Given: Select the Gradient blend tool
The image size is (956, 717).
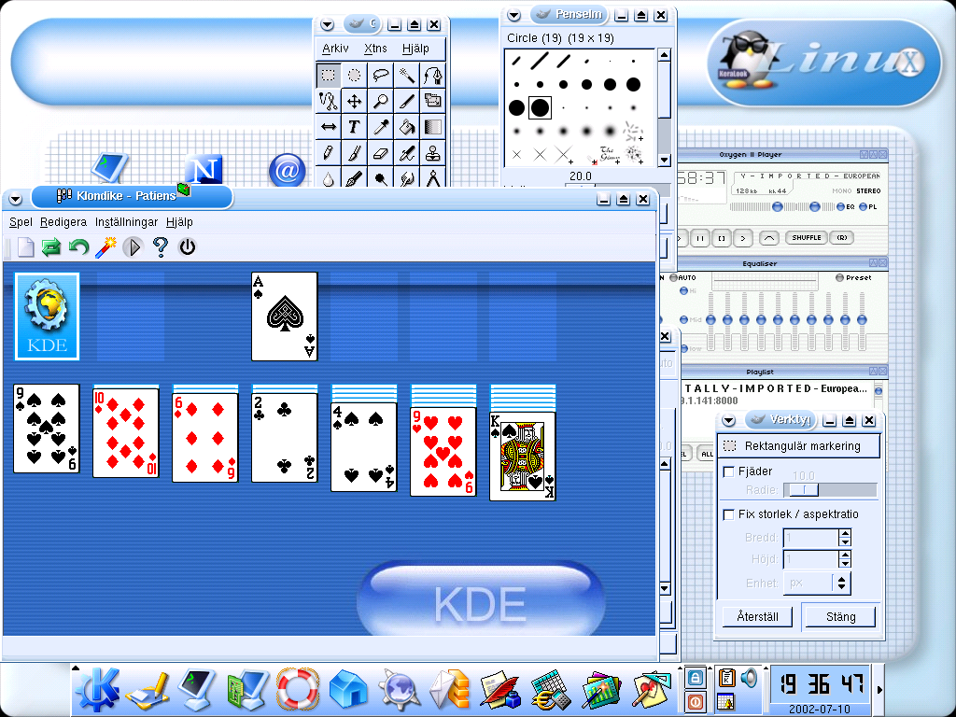Looking at the screenshot, I should tap(433, 127).
